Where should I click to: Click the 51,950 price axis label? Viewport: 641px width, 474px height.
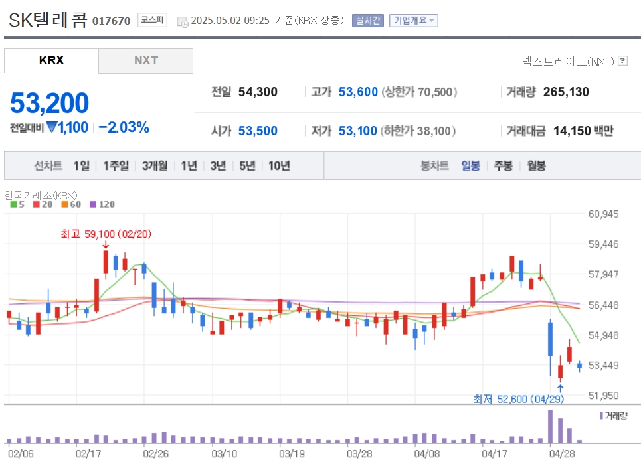603,395
